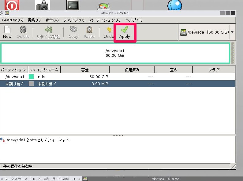Viewport: 243px width, 181px height.
Task: Click next workspace arrow after ワークスペース 1
Action: point(34,179)
